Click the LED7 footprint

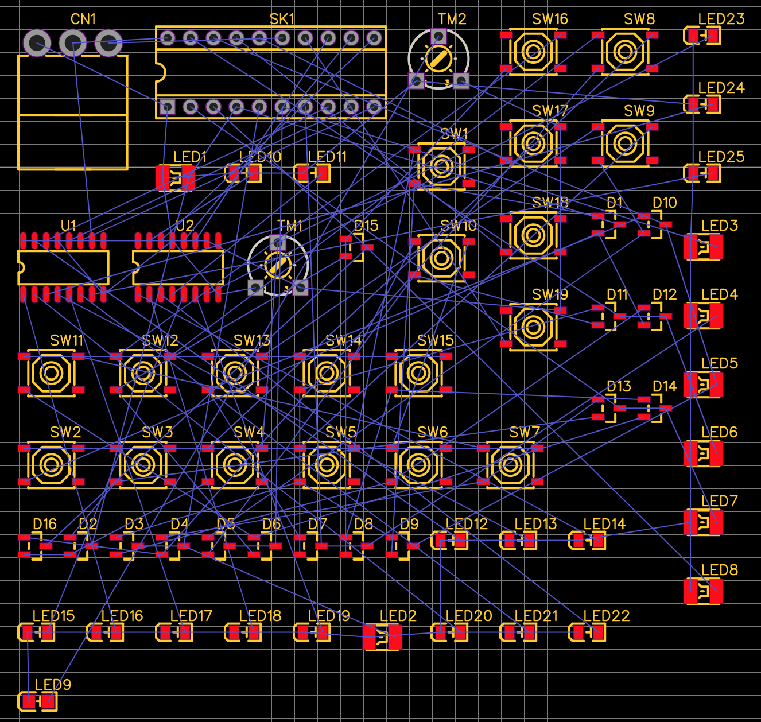[704, 522]
